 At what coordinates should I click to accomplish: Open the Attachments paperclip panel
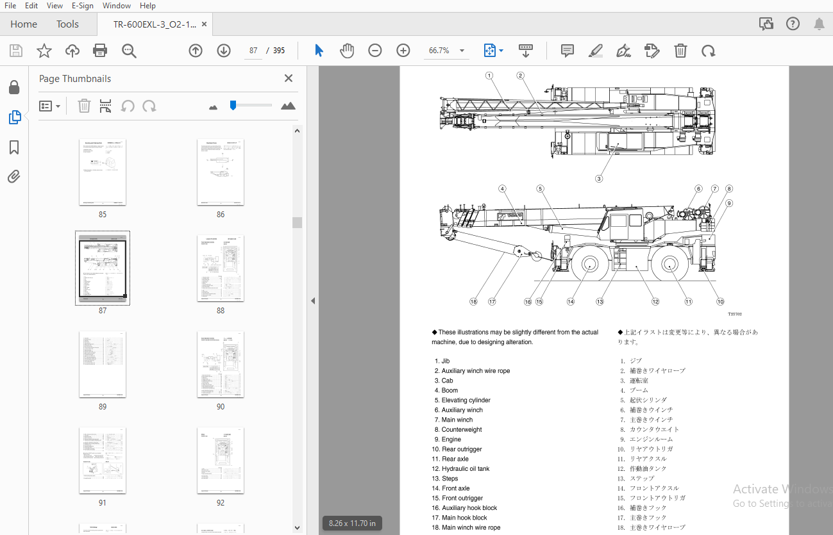point(14,177)
